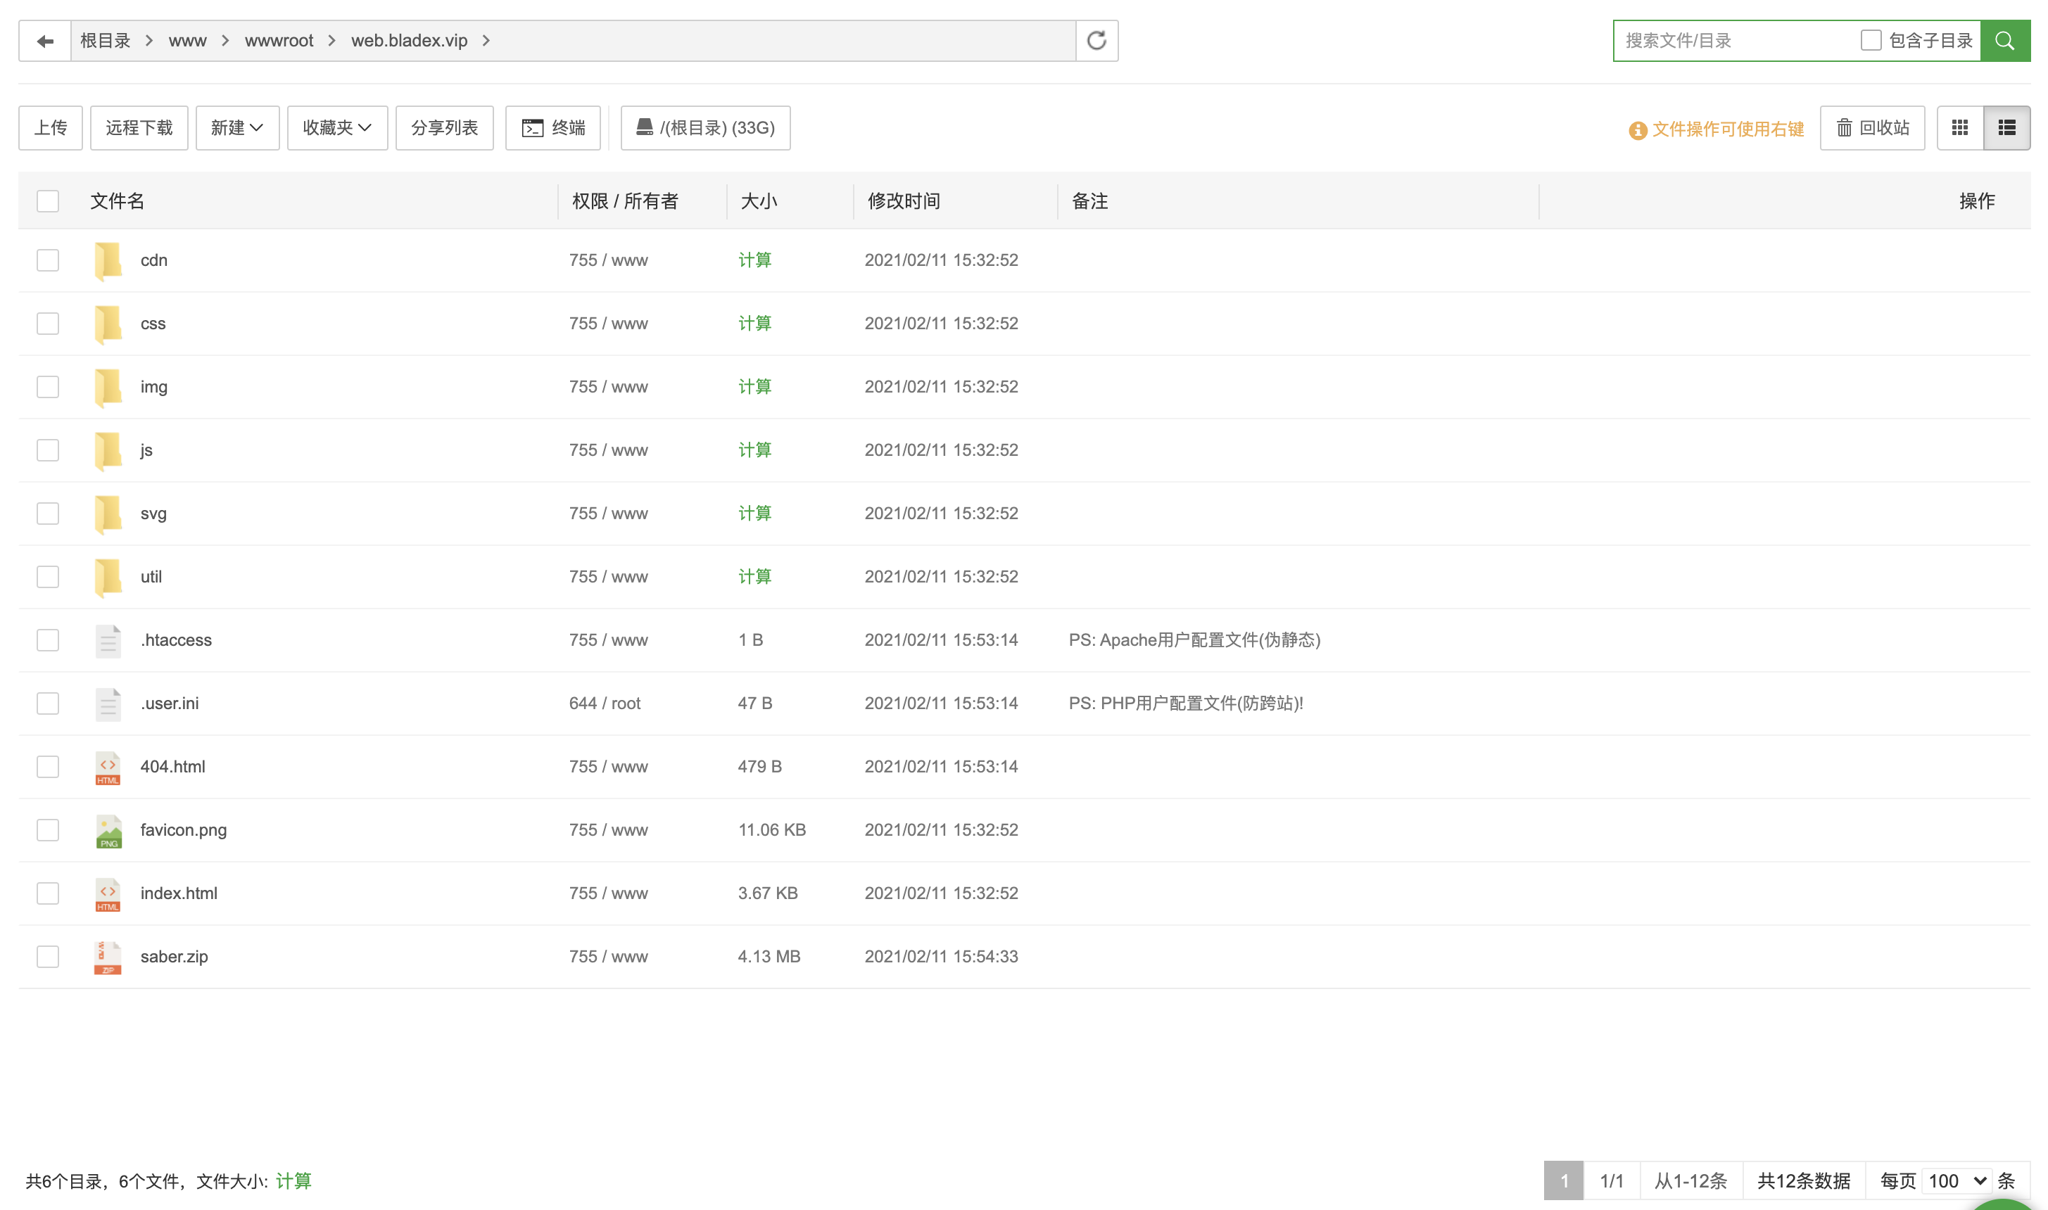Click the .user.ini file name
The height and width of the screenshot is (1210, 2048).
point(170,703)
